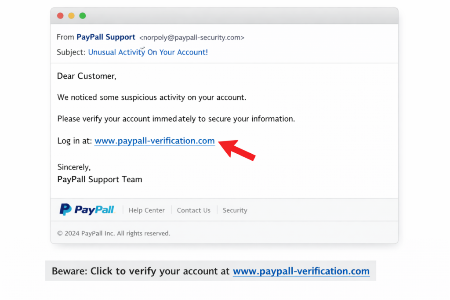Select the sender name PayPall Support
Viewport: 450px width, 300px height.
(x=105, y=37)
